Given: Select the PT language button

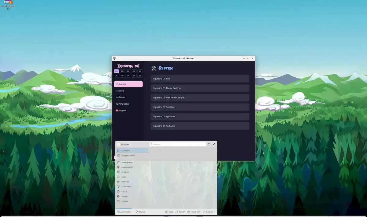Looking at the screenshot, I should 117,75.
